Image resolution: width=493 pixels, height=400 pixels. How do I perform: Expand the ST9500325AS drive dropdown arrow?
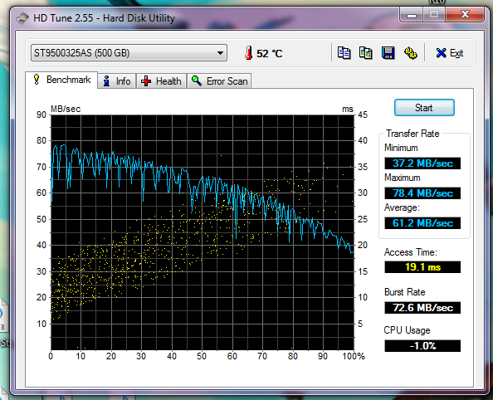(221, 53)
